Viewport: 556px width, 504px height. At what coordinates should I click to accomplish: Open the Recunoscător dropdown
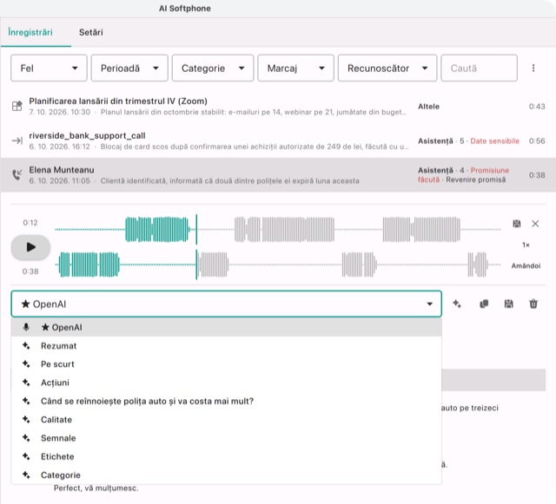click(387, 68)
